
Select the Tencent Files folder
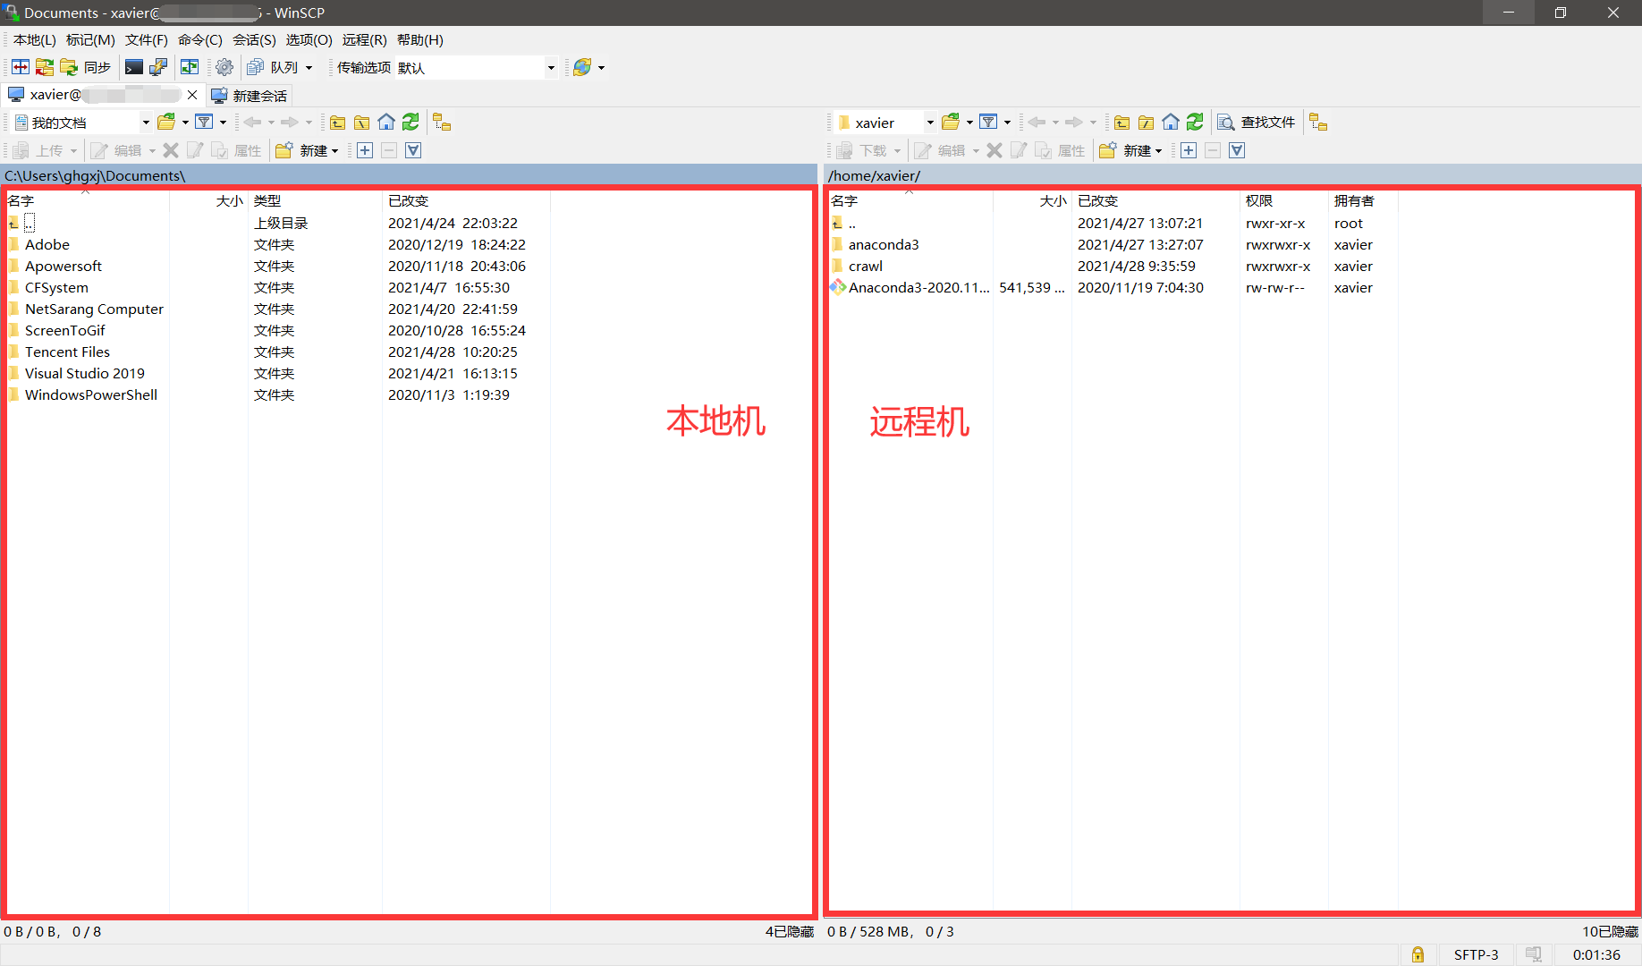[x=67, y=352]
